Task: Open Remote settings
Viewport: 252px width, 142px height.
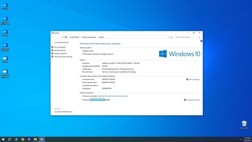Action: click(60, 50)
